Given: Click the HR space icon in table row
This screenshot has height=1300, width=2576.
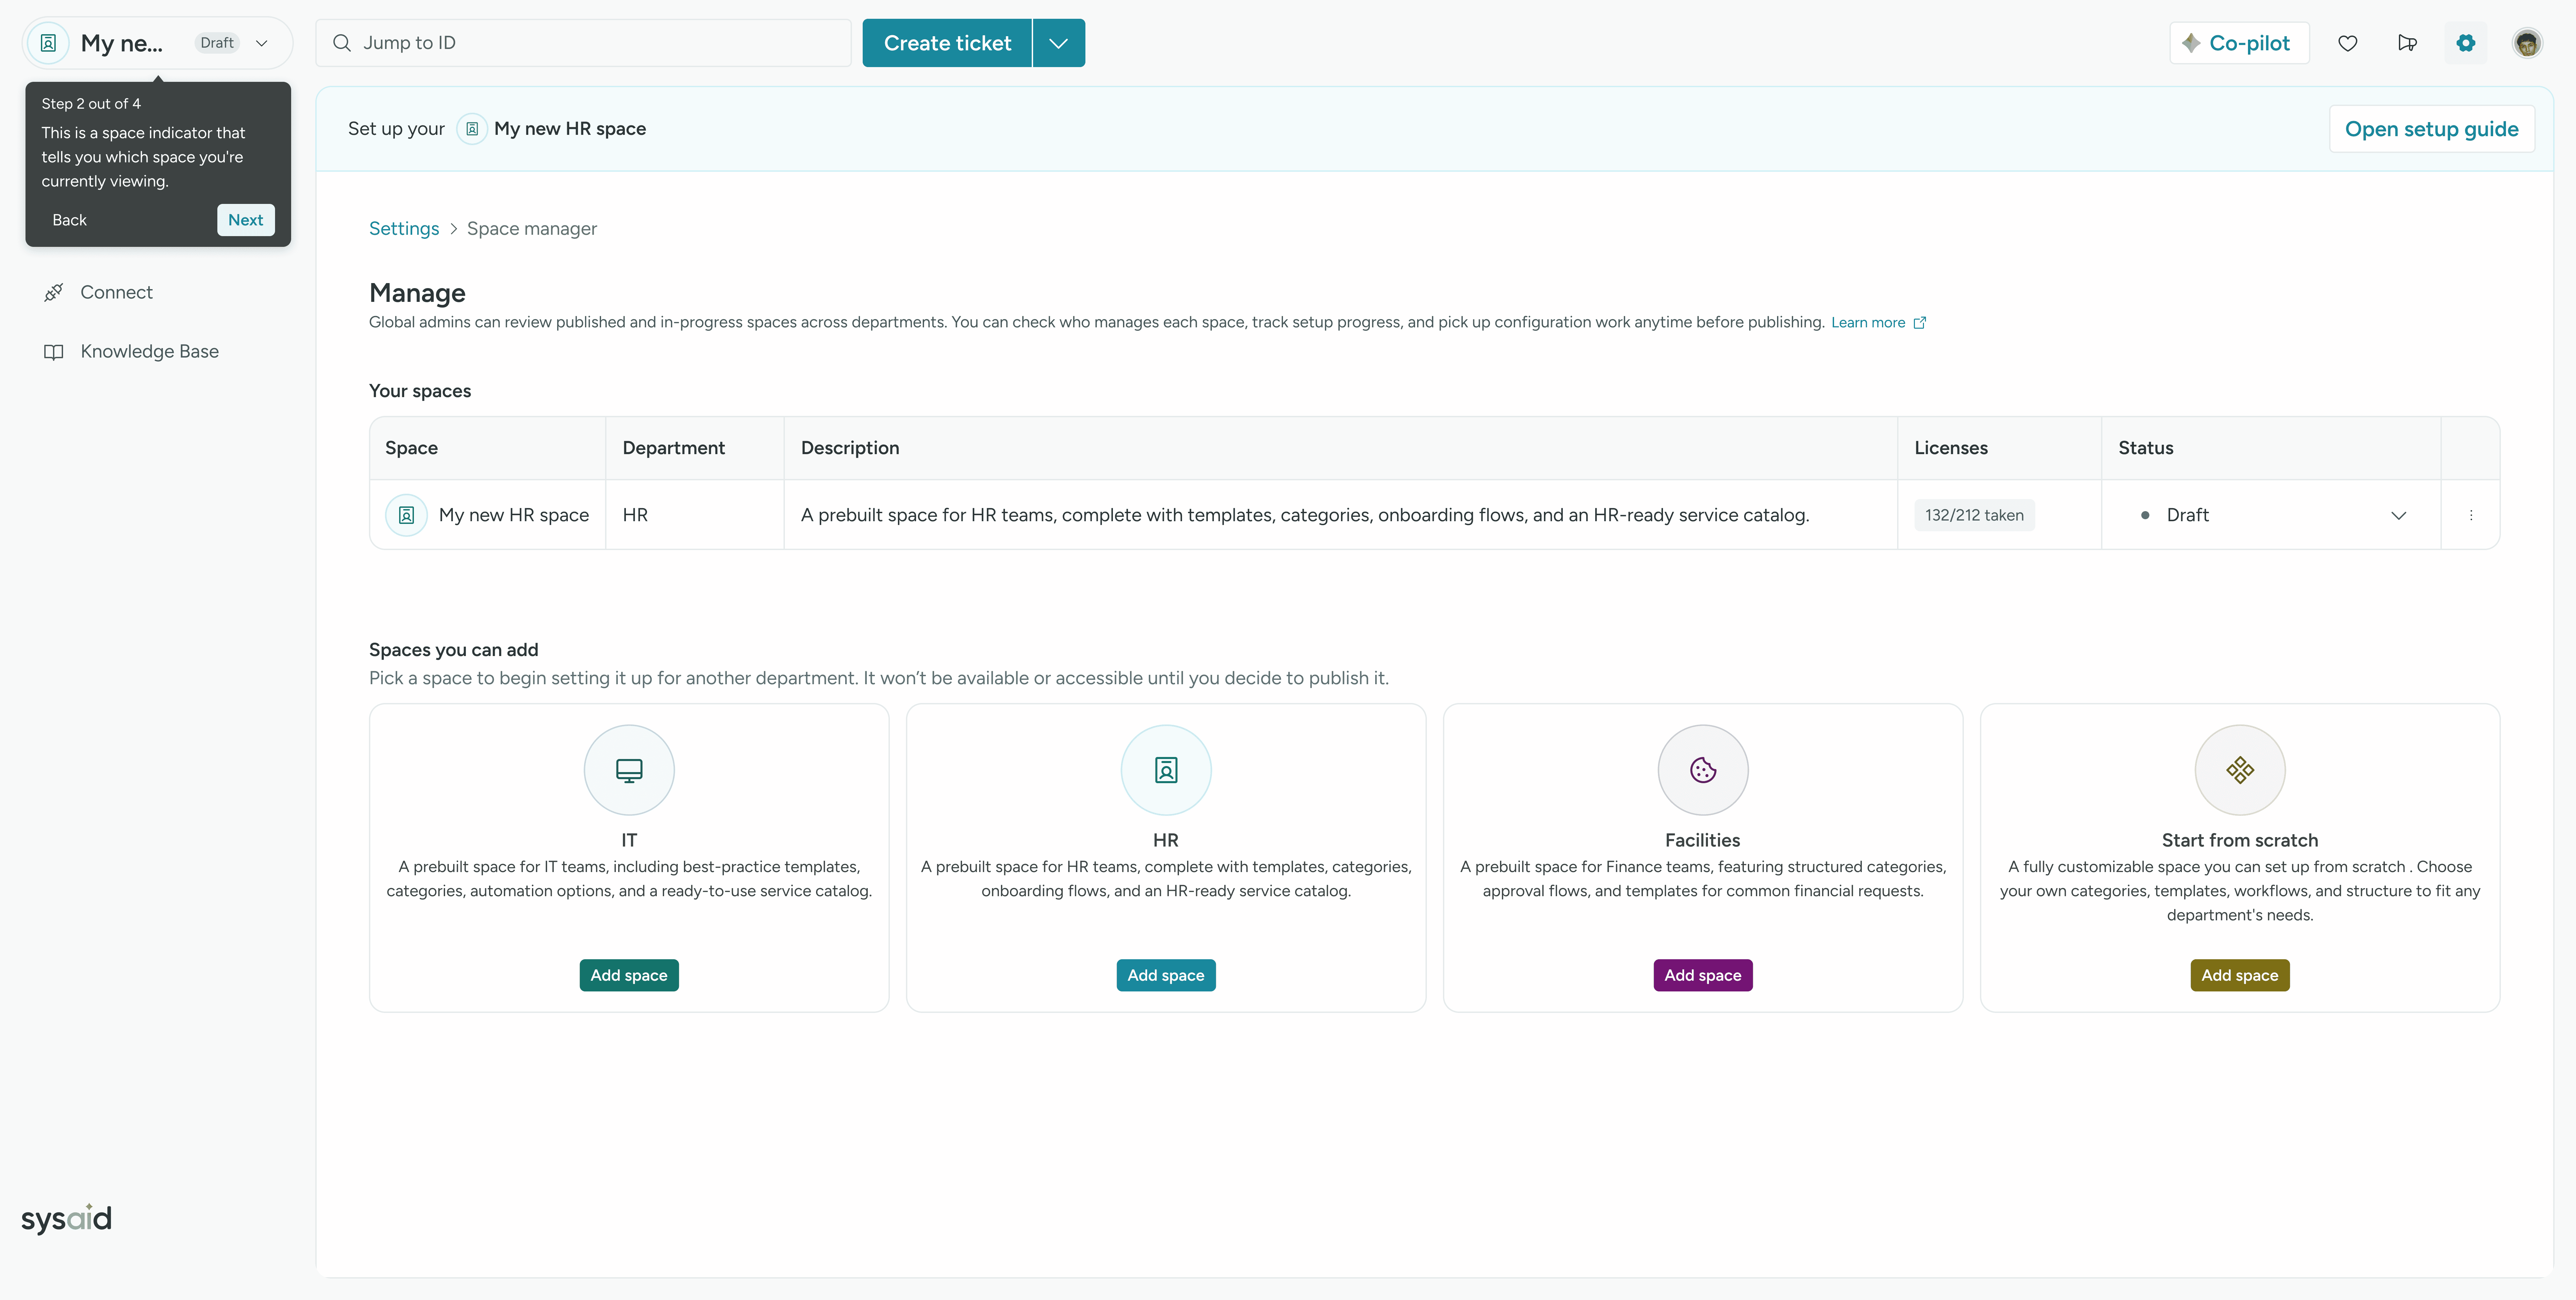Looking at the screenshot, I should (x=406, y=515).
